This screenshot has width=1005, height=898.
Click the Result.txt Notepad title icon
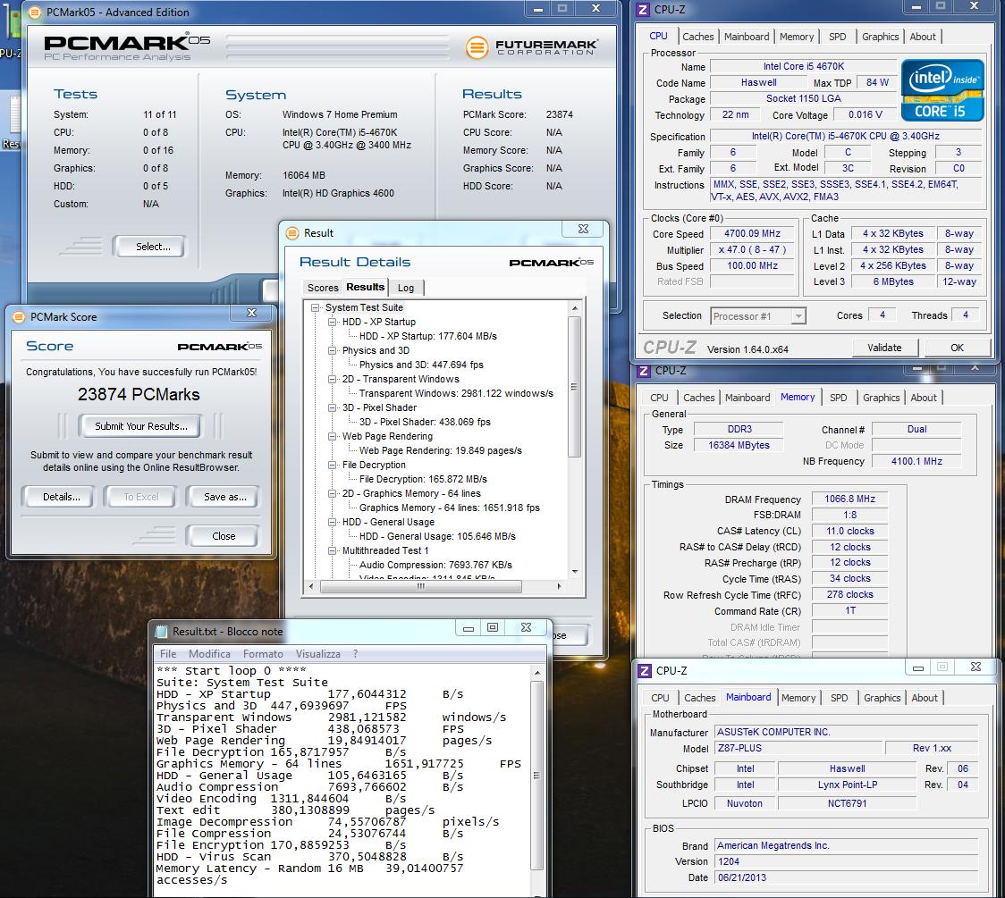tap(162, 632)
